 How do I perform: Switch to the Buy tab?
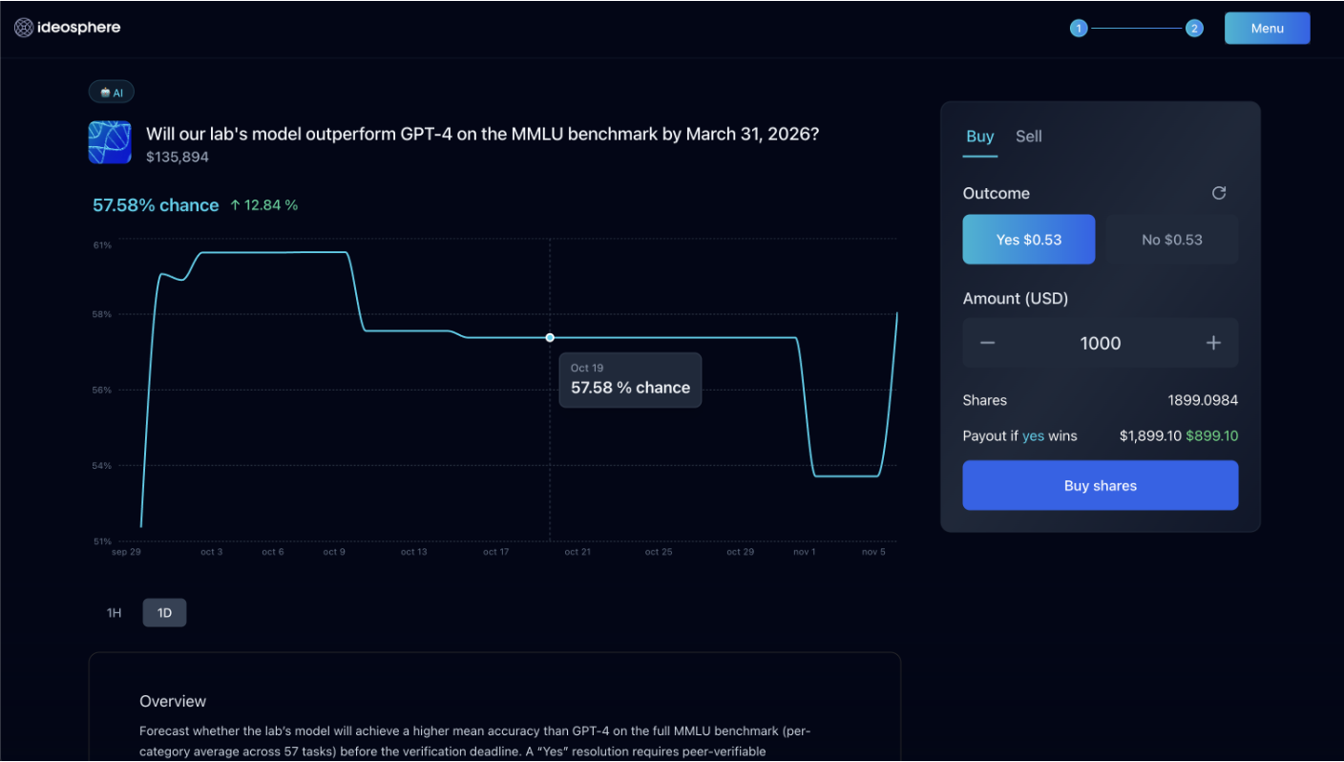point(979,137)
